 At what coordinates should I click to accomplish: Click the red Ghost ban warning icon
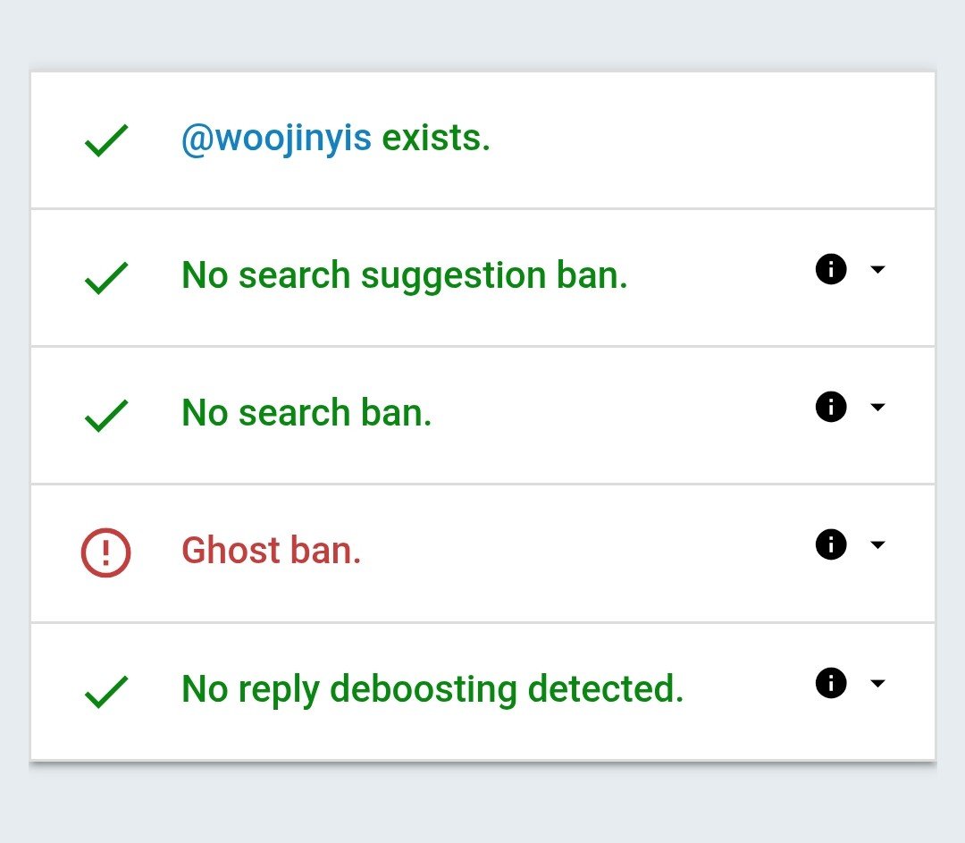pyautogui.click(x=105, y=552)
